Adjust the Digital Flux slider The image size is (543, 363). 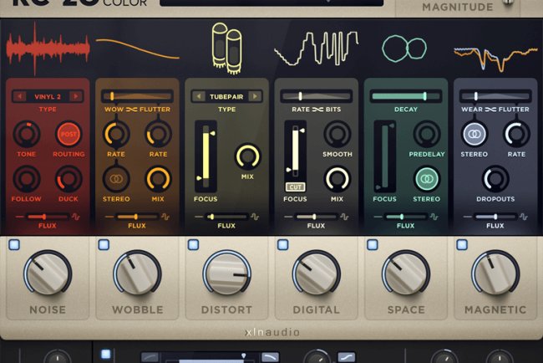click(316, 217)
